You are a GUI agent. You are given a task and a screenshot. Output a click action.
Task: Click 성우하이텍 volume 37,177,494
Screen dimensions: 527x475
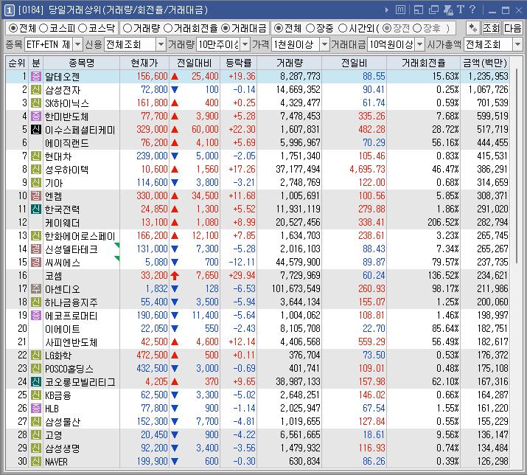(298, 169)
